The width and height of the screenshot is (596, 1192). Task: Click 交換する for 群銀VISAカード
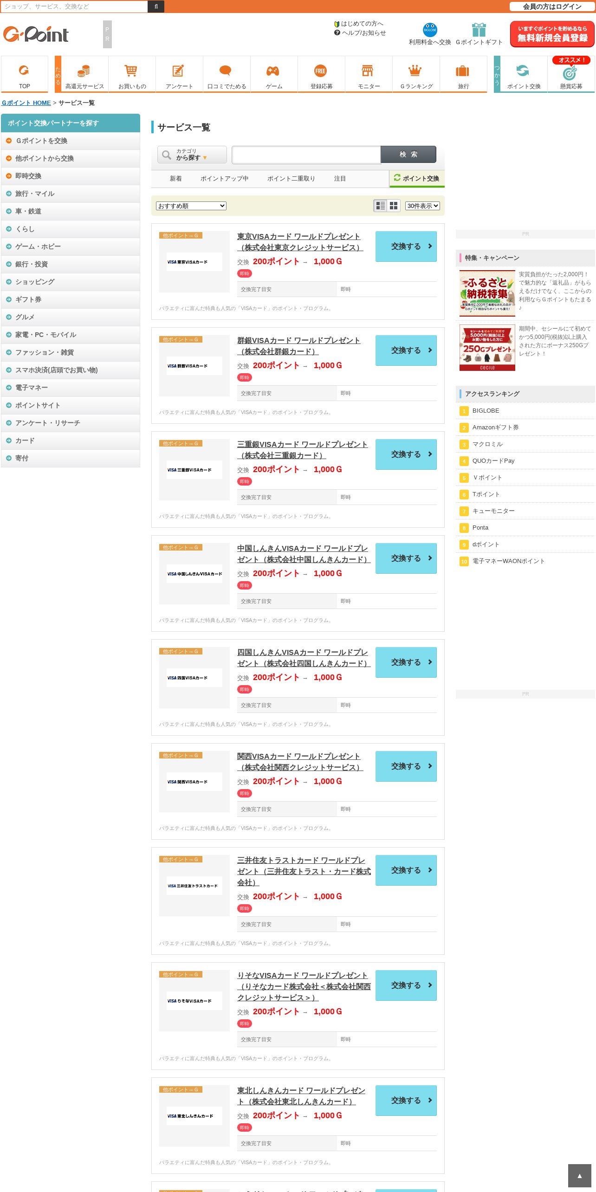(406, 350)
